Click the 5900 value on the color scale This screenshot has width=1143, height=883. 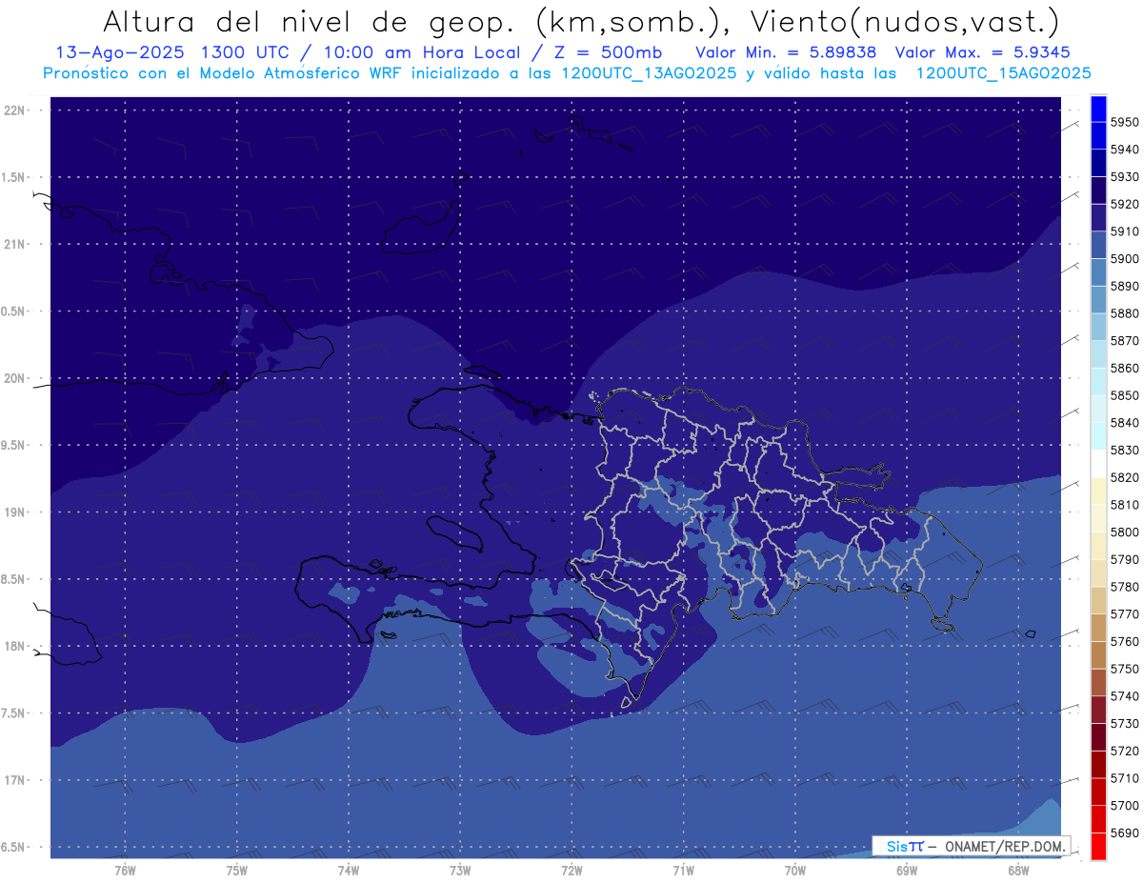tap(1124, 258)
